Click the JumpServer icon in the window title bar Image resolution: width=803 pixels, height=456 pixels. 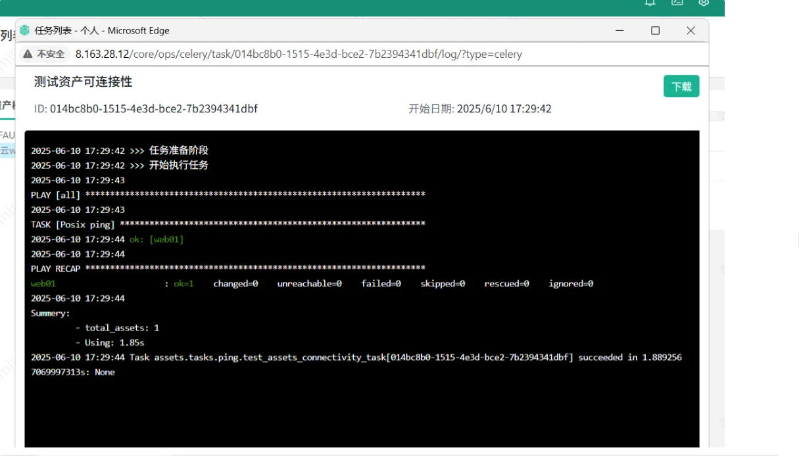25,30
